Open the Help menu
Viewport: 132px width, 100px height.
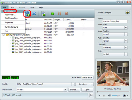pos(41,7)
